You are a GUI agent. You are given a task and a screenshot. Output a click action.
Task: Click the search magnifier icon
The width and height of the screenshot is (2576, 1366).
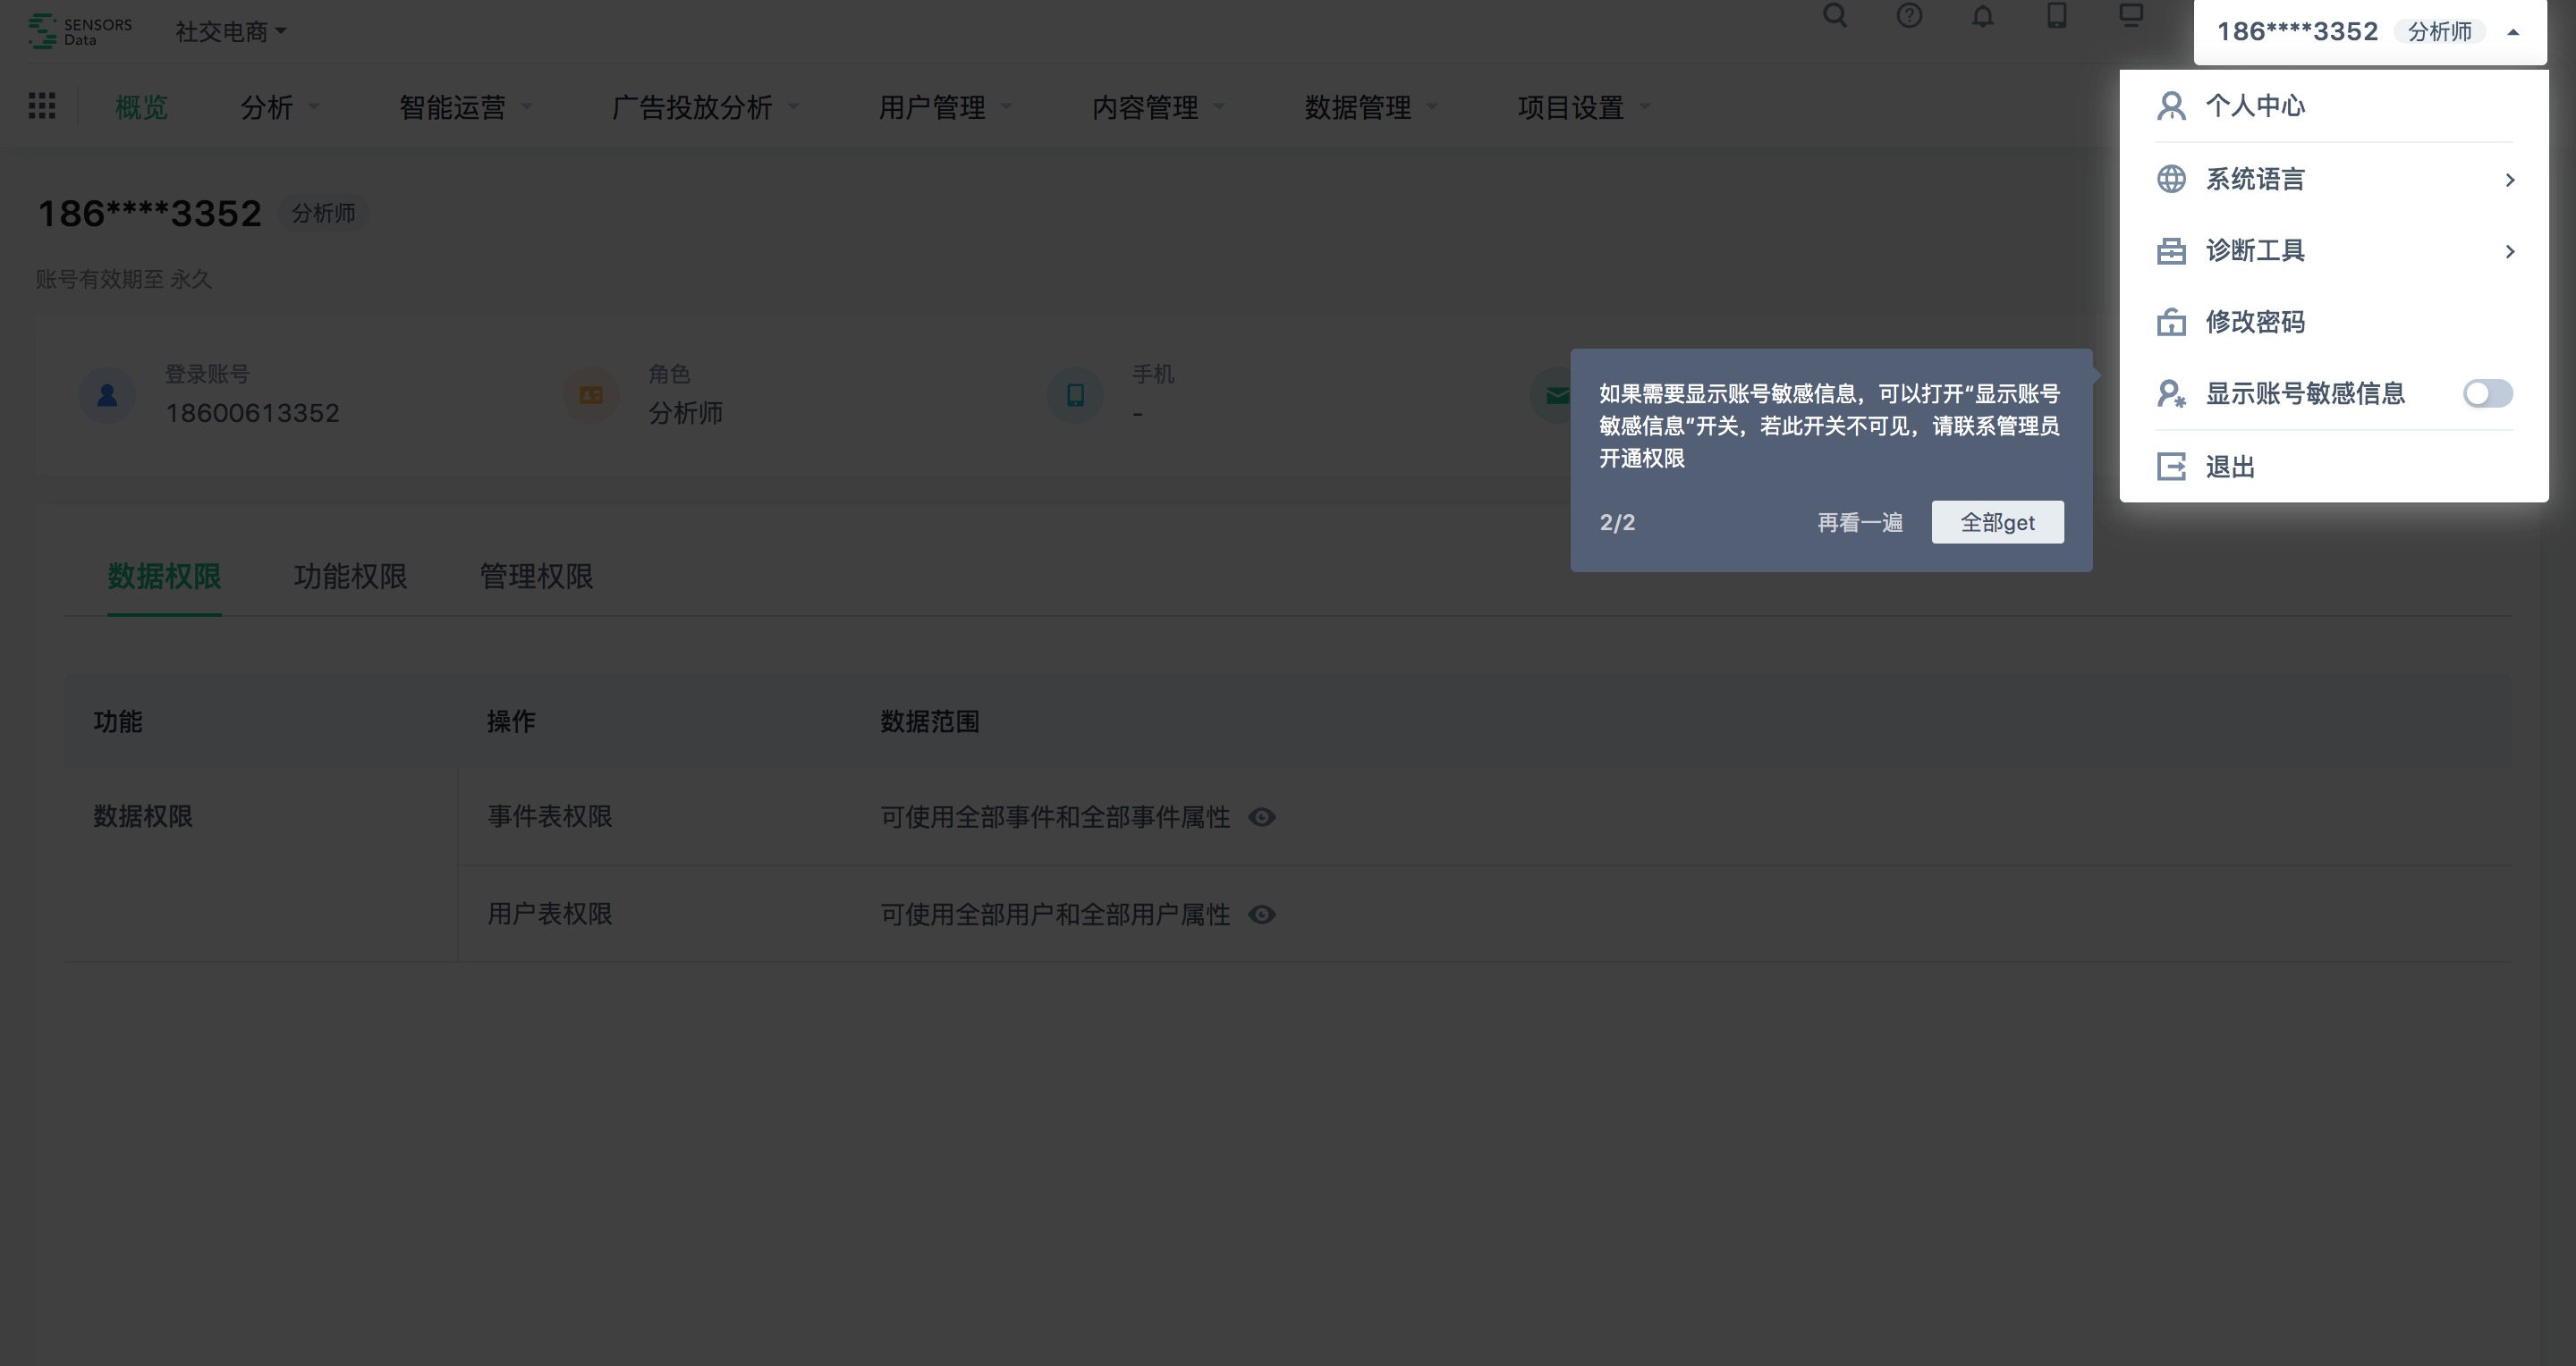tap(1835, 15)
